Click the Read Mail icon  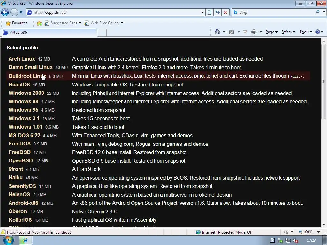click(245, 32)
